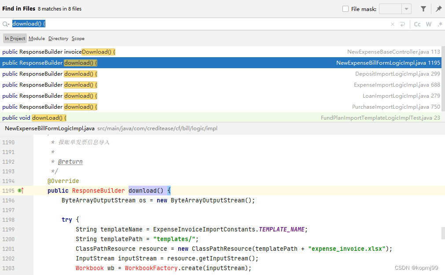The image size is (445, 275).
Task: Click the preview scrollbar marker on right edge
Action: (x=443, y=233)
